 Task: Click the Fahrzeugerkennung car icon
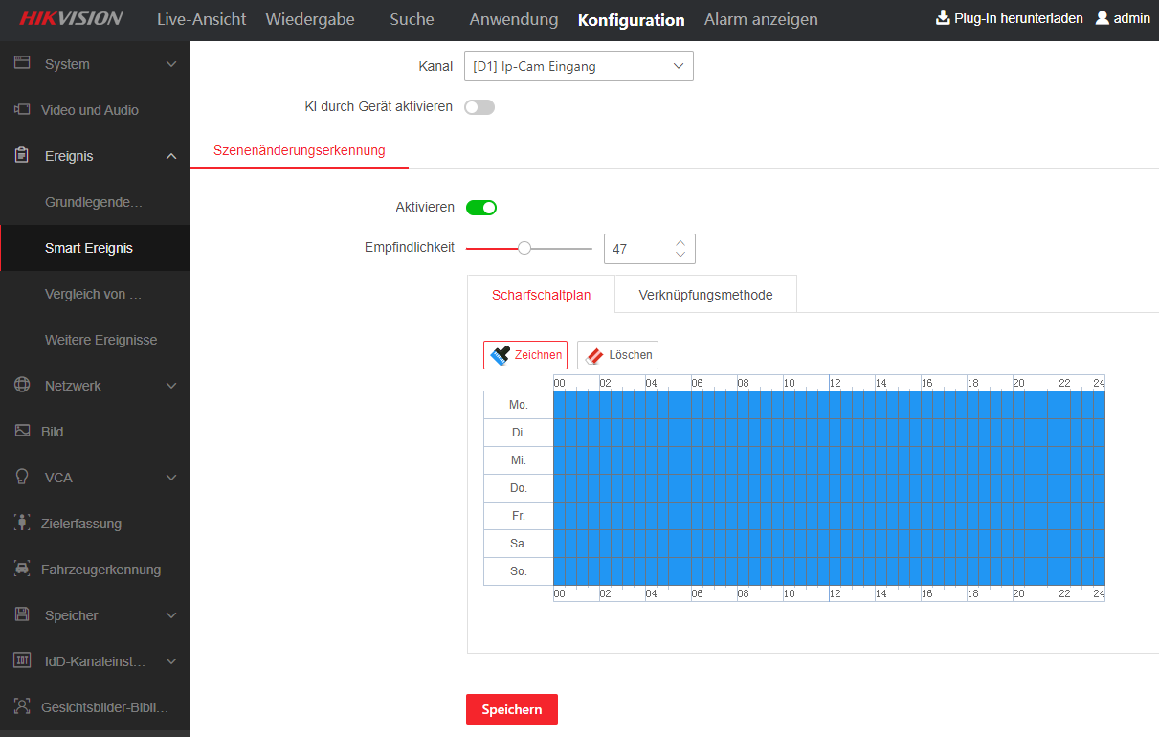[x=22, y=569]
